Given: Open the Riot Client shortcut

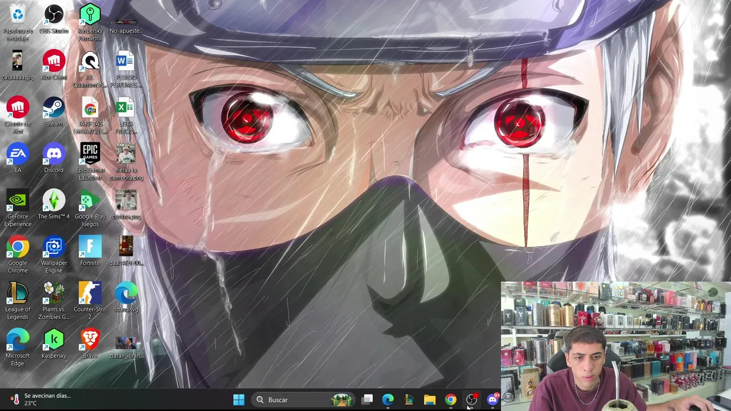Looking at the screenshot, I should click(x=54, y=66).
